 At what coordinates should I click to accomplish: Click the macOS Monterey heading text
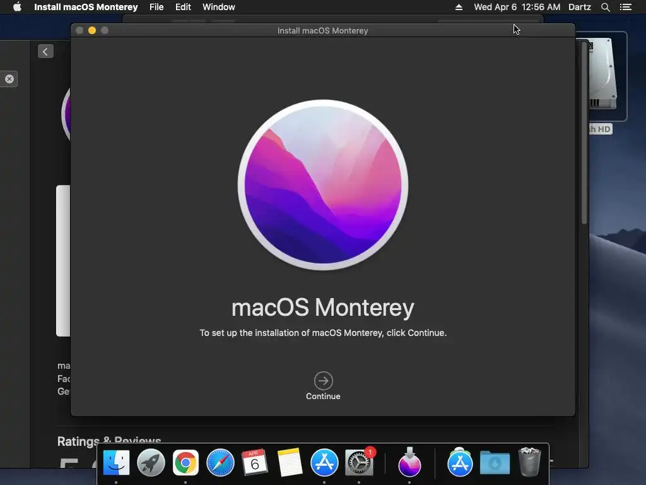tap(323, 308)
